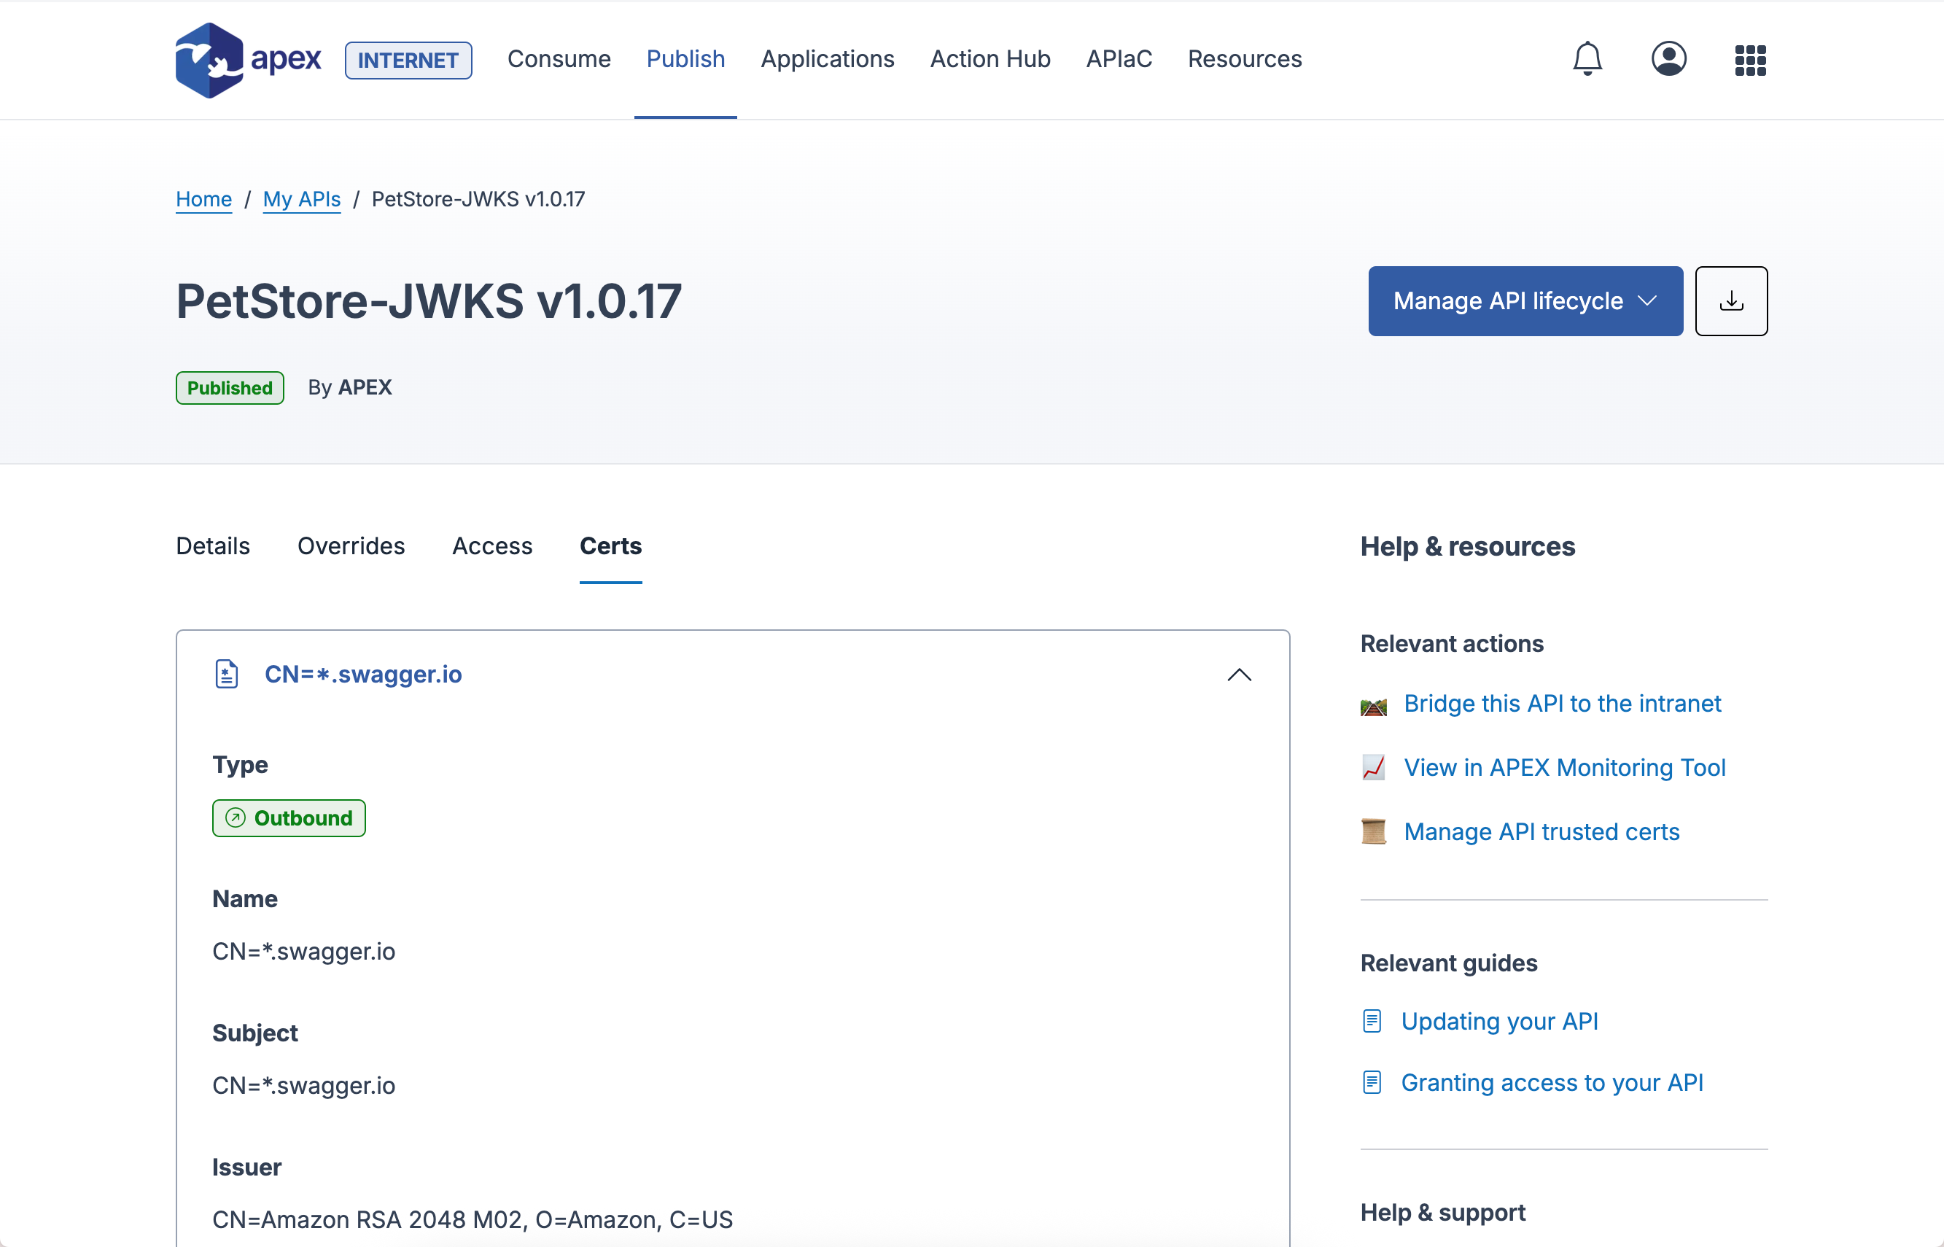The image size is (1944, 1247).
Task: Download the API definition
Action: 1730,300
